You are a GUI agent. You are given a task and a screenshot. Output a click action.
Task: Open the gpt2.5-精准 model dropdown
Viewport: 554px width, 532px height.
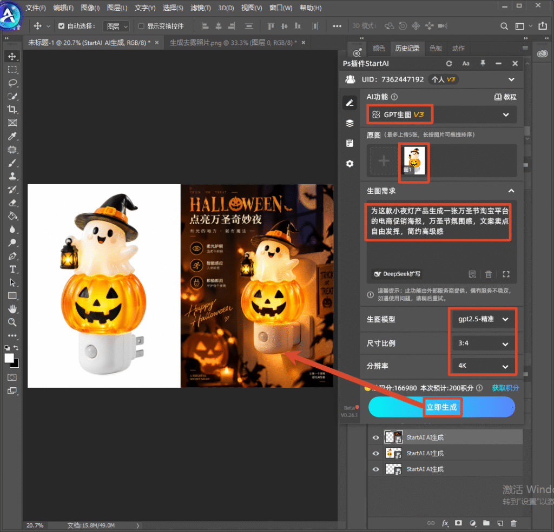click(x=482, y=319)
